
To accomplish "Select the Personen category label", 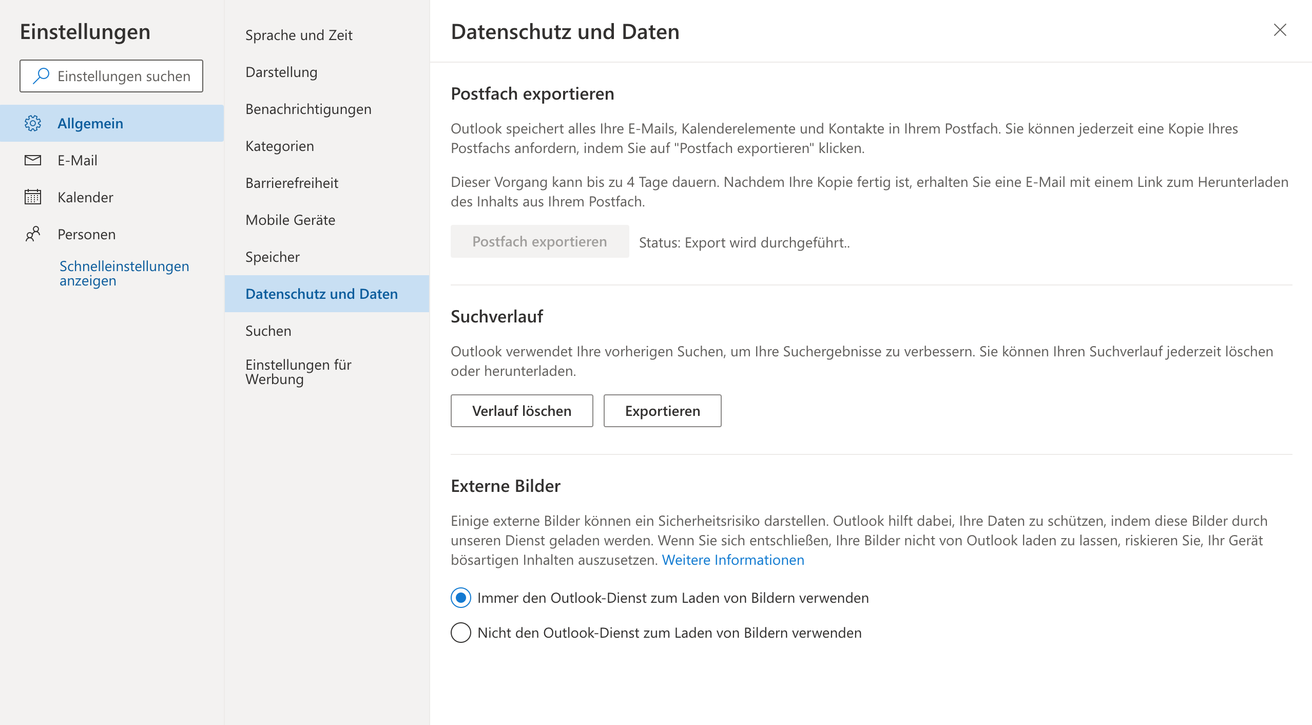I will 87,234.
